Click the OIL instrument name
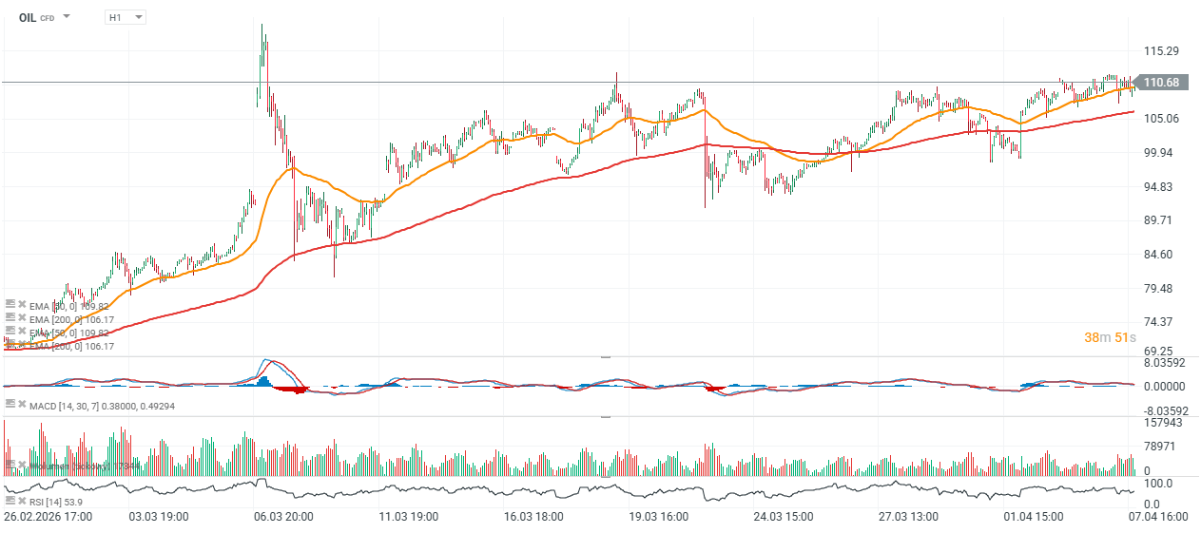This screenshot has height=533, width=1201. 28,17
